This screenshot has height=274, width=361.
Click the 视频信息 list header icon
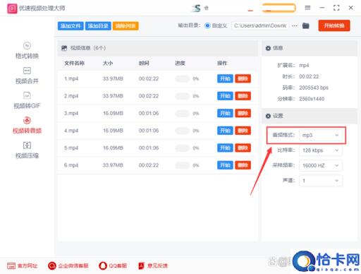pos(64,48)
